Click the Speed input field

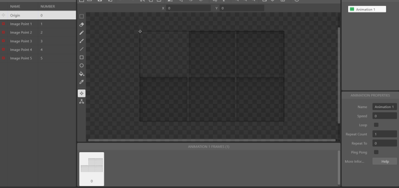[385, 116]
